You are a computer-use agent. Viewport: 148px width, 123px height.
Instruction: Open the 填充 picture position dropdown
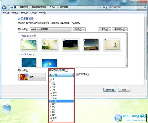click(32, 77)
